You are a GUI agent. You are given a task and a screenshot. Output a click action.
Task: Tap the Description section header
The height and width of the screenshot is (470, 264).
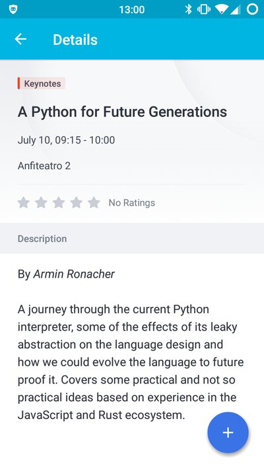[42, 239]
